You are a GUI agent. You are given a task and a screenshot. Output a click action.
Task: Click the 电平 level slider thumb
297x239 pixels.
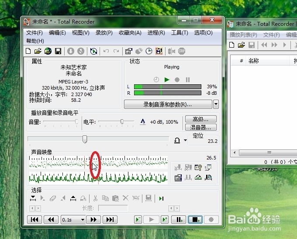coord(122,121)
